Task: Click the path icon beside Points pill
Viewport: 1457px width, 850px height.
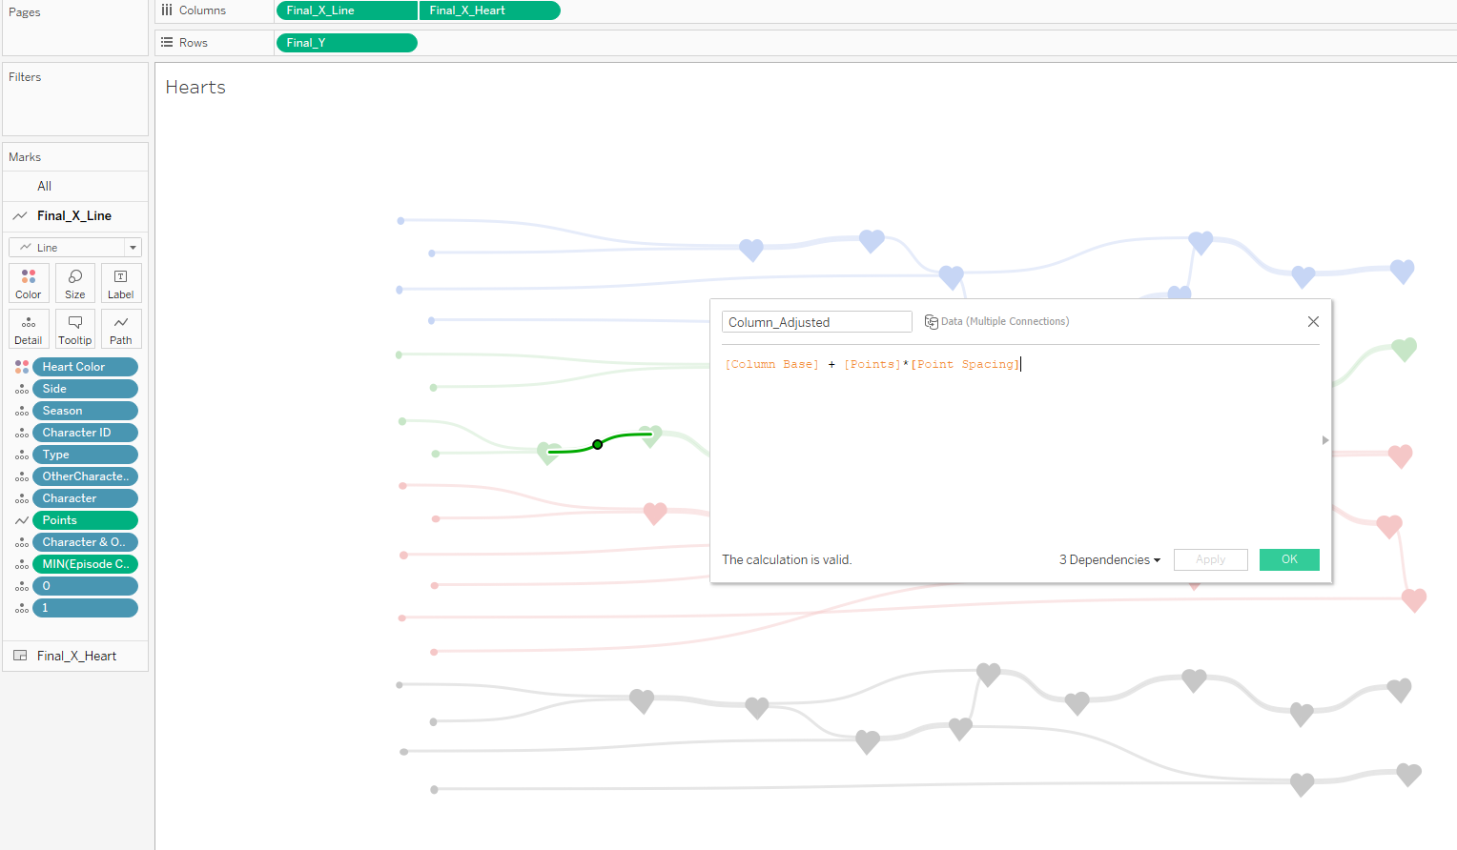Action: pyautogui.click(x=22, y=520)
